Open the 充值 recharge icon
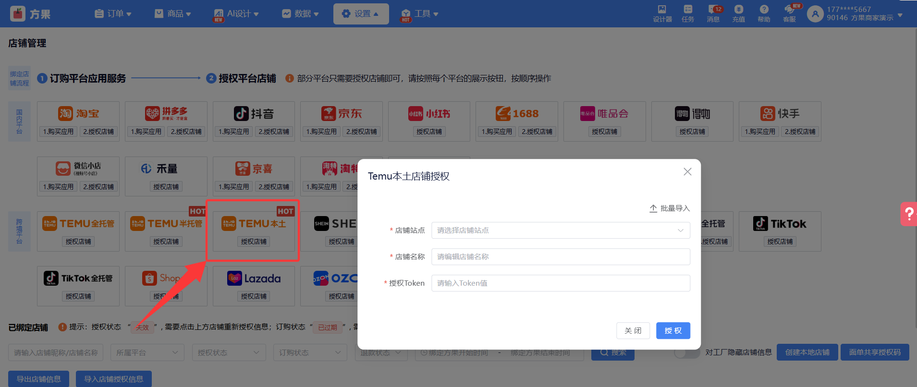 [x=739, y=9]
